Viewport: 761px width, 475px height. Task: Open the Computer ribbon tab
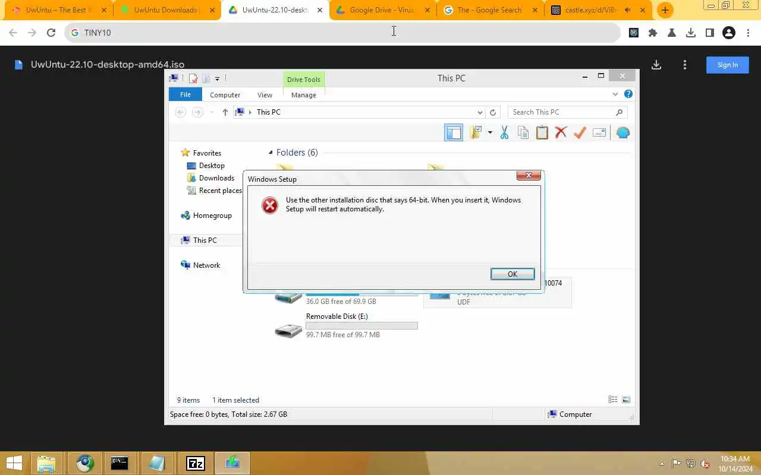pyautogui.click(x=225, y=95)
